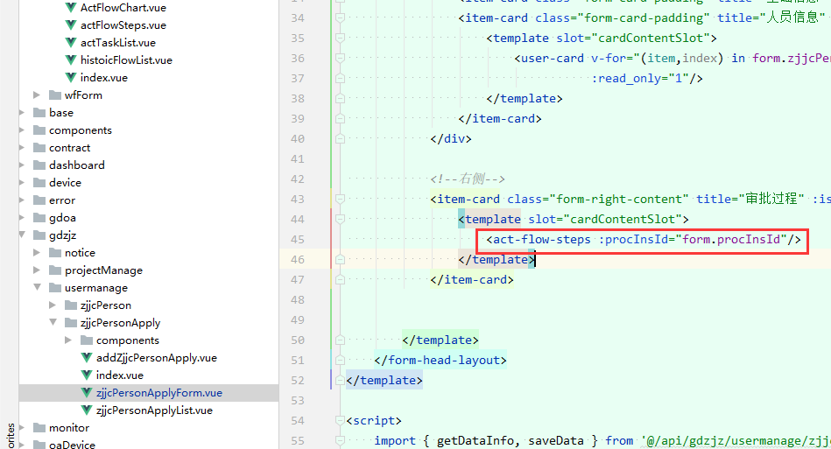The image size is (831, 449).
Task: Click the folder icon for dashboard
Action: pyautogui.click(x=39, y=165)
